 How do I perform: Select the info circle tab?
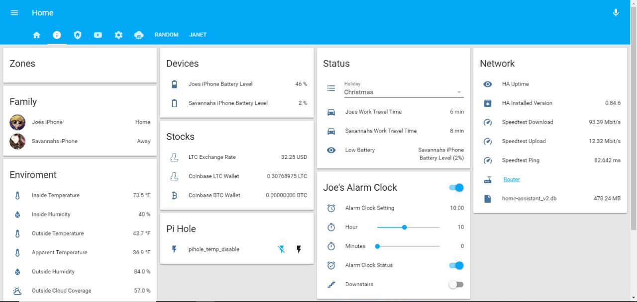click(x=57, y=35)
